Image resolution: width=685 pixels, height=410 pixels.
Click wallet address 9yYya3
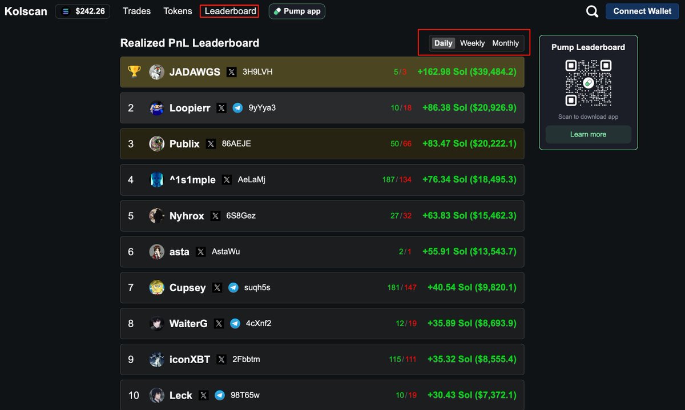(262, 108)
